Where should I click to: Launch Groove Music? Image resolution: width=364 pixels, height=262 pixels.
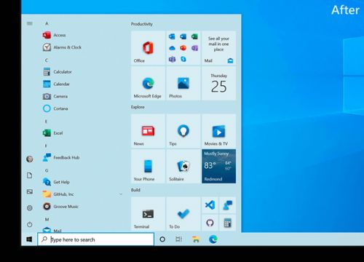tap(60, 207)
